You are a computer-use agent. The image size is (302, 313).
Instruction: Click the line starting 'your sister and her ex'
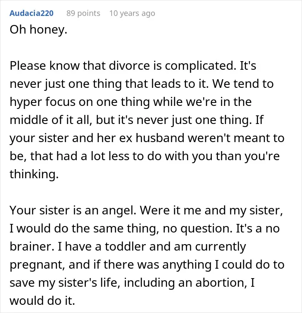coord(147,138)
